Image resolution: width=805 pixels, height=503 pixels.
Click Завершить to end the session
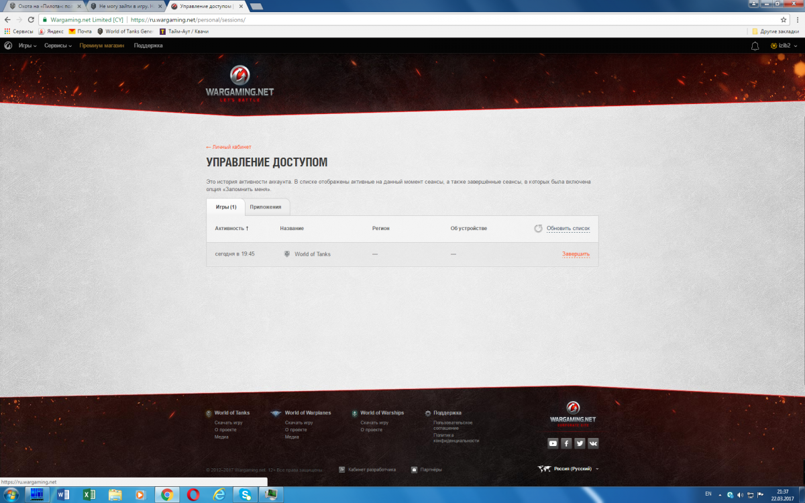[x=576, y=254]
